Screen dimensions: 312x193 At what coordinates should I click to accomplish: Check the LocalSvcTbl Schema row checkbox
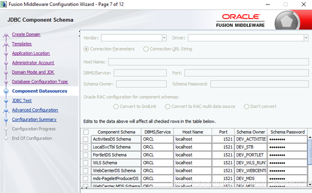tap(85, 147)
